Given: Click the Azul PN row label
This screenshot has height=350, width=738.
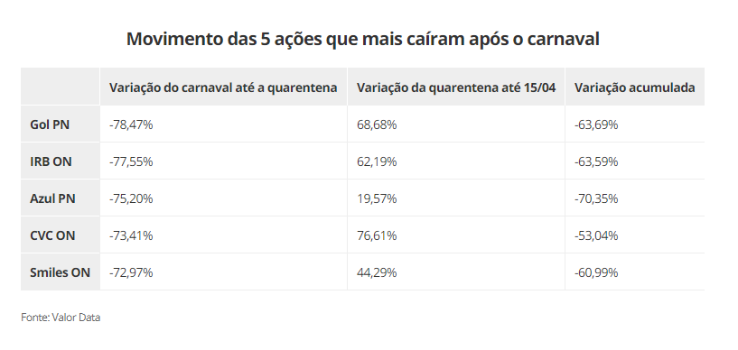Looking at the screenshot, I should click(52, 198).
